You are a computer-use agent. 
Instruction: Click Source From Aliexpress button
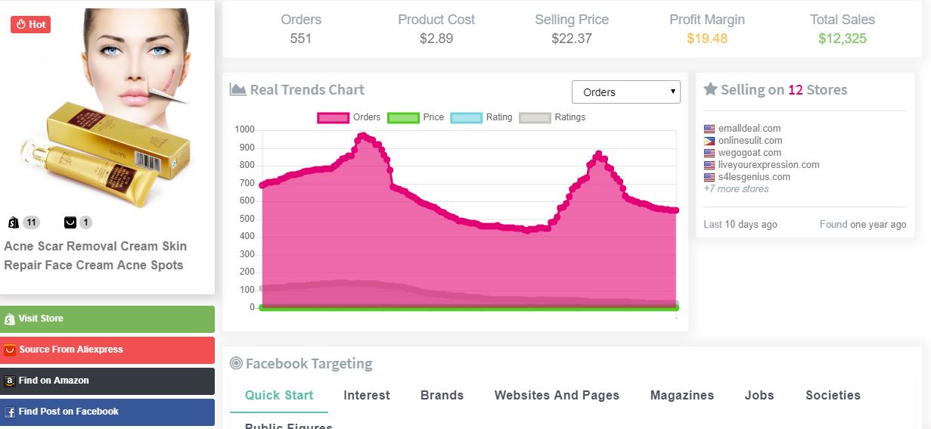tap(107, 350)
